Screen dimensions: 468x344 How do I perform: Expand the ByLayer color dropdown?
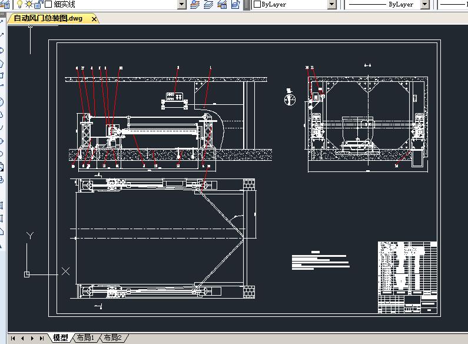click(331, 5)
